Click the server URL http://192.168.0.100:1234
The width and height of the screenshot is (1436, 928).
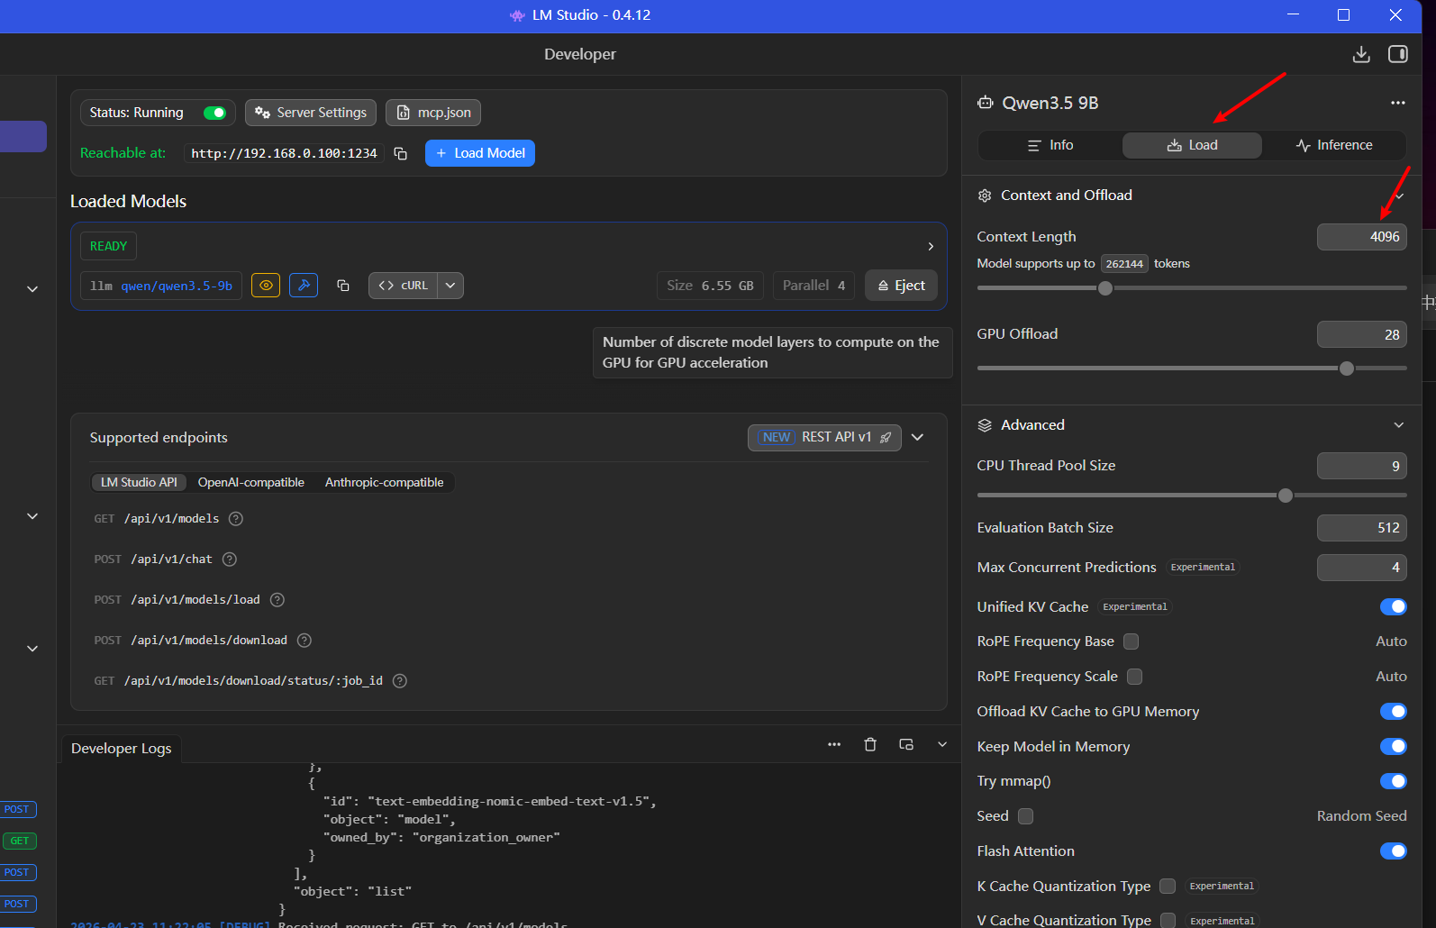284,153
